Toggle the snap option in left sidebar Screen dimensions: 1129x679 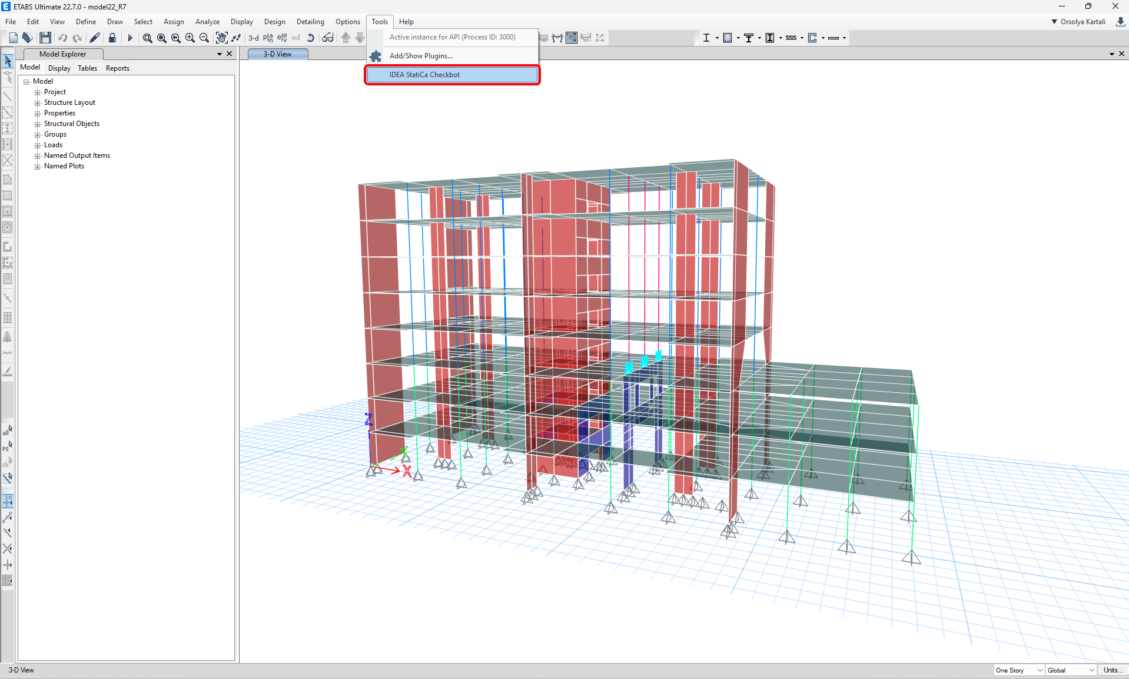pos(8,501)
